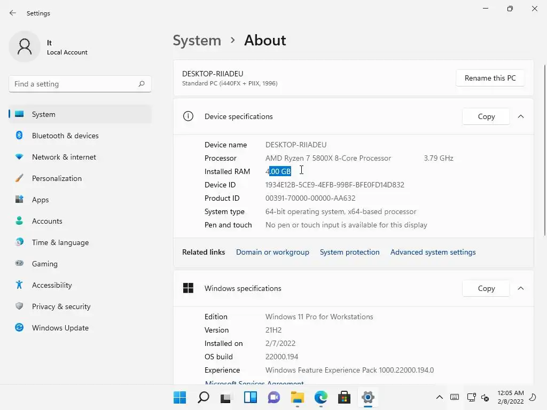Screen dimensions: 547x410
Task: Open the user profile avatar icon
Action: 25,46
